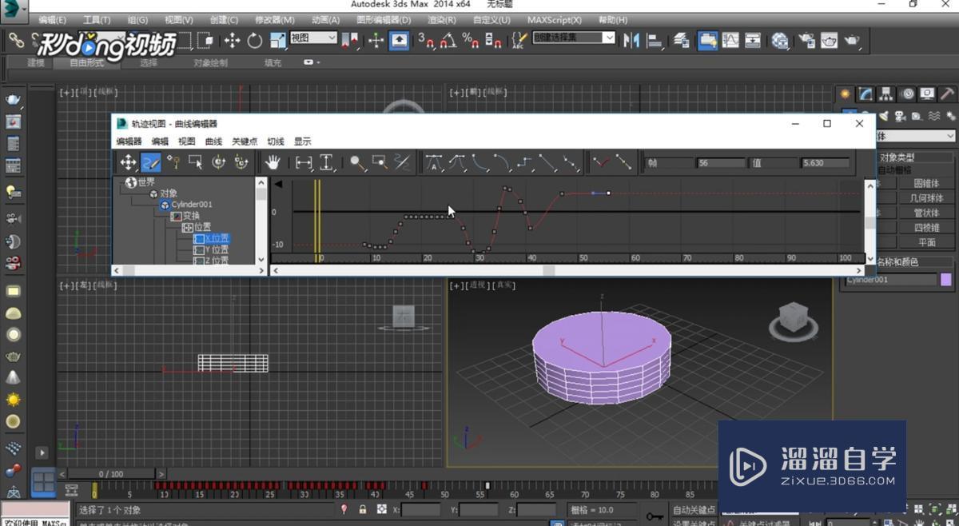Image resolution: width=959 pixels, height=526 pixels.
Task: Open the 渲染(R) menu
Action: tap(440, 19)
